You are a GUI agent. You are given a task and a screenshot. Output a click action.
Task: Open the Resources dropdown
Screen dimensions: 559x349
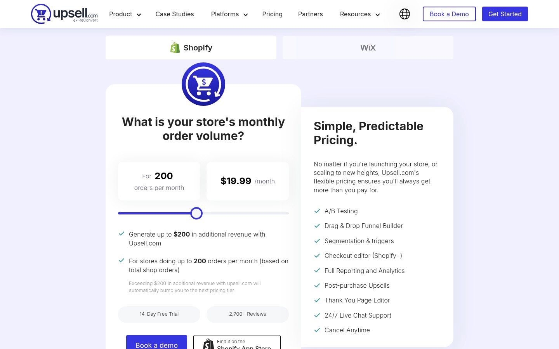pyautogui.click(x=359, y=14)
